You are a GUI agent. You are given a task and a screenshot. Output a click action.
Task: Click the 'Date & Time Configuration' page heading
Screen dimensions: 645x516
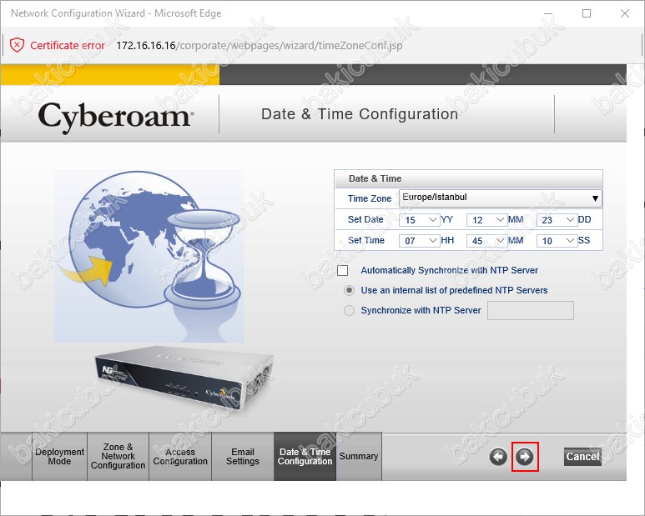pos(360,114)
